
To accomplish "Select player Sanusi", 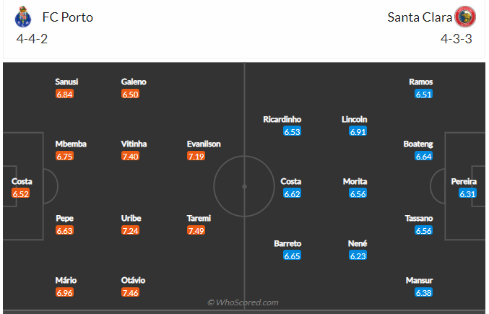I will click(x=66, y=82).
